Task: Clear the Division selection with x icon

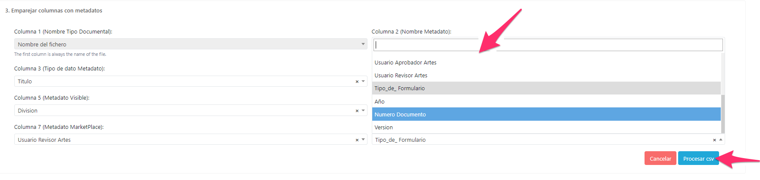Action: click(x=357, y=111)
